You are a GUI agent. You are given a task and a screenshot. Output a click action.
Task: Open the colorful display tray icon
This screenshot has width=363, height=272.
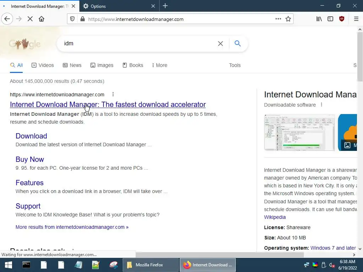click(x=315, y=265)
